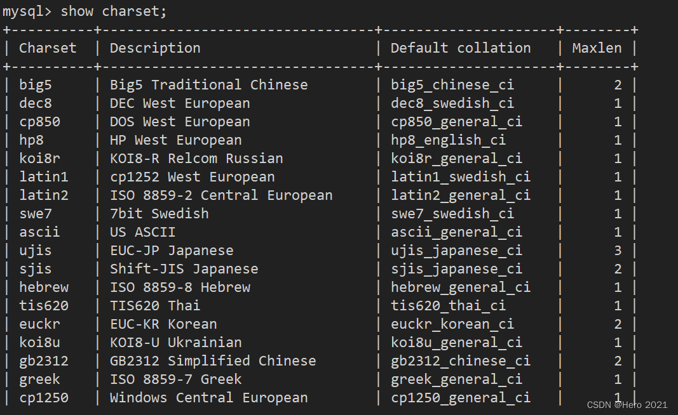Image resolution: width=678 pixels, height=415 pixels.
Task: Click the gb2312 charset name
Action: (x=44, y=361)
